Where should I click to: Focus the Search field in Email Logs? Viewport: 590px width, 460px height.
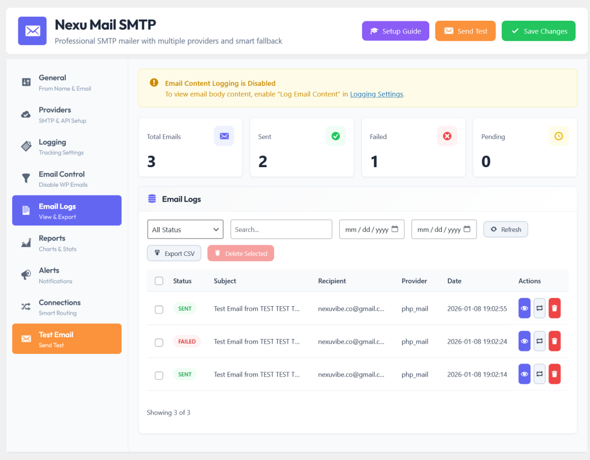(x=281, y=229)
